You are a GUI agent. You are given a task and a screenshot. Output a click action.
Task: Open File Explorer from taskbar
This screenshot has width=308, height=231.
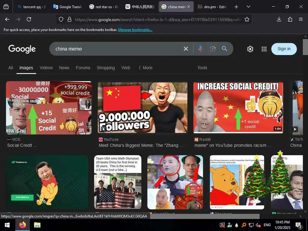[37, 225]
